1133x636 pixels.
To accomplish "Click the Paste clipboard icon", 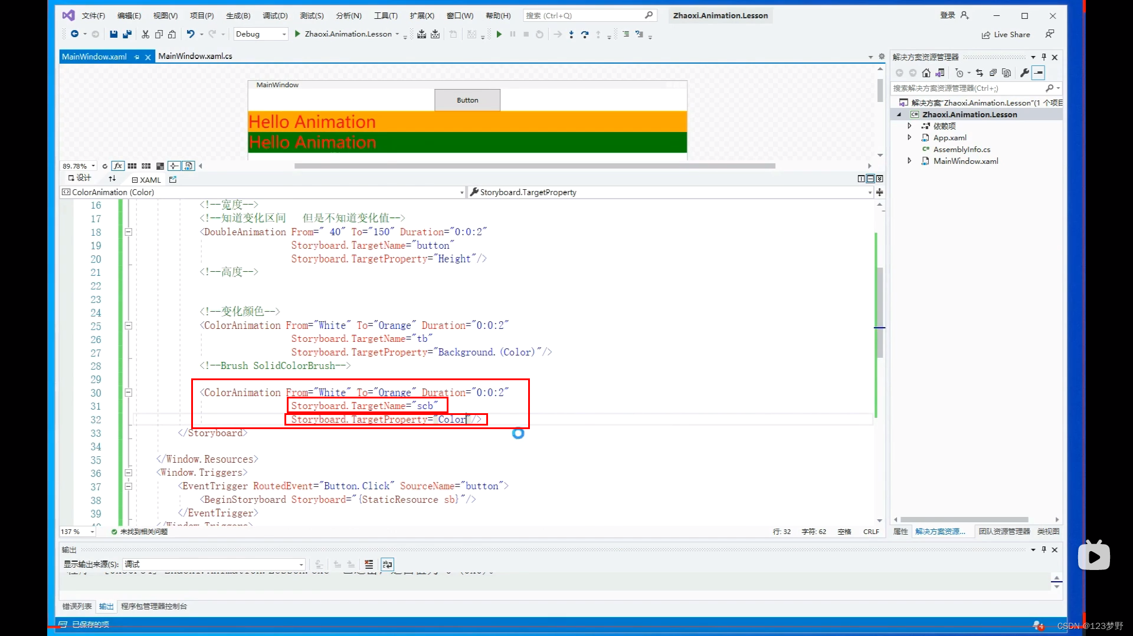I will [172, 34].
